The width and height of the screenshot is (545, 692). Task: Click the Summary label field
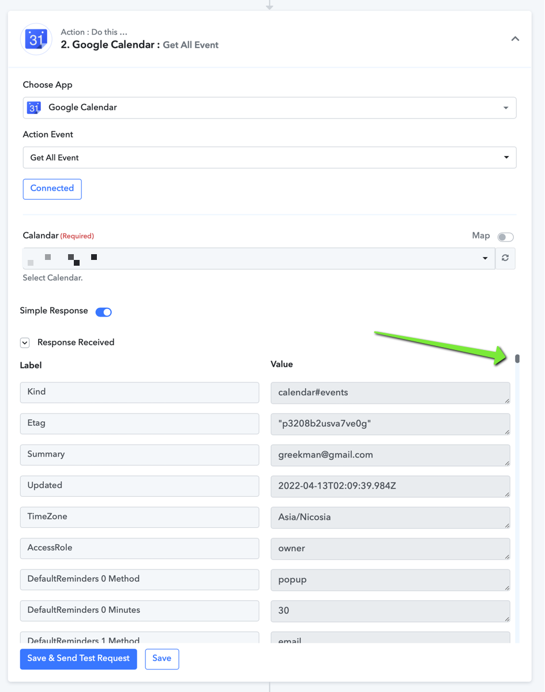(139, 455)
